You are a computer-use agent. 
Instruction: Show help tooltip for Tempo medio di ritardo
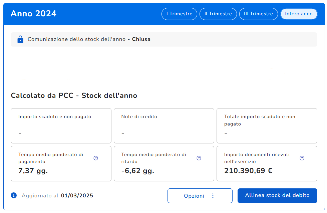pyautogui.click(x=199, y=158)
